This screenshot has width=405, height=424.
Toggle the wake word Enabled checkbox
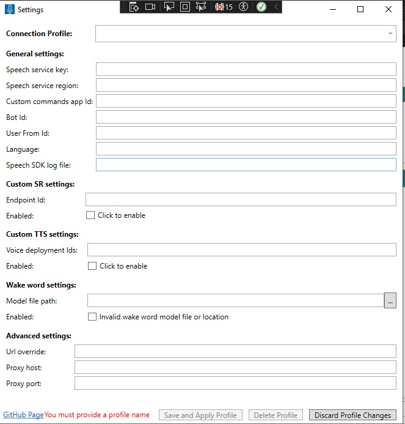tap(92, 317)
